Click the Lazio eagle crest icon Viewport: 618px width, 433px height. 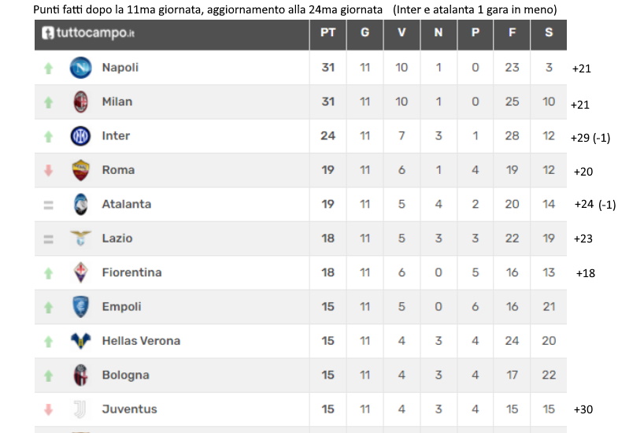point(80,238)
